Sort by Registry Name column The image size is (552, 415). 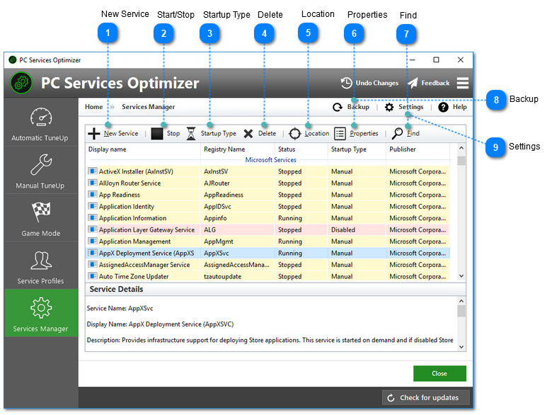(237, 149)
